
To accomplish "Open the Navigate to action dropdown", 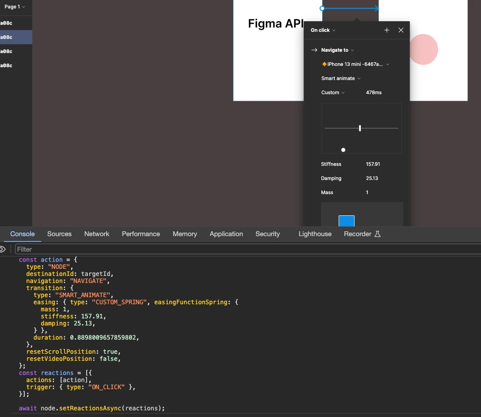I will 337,50.
